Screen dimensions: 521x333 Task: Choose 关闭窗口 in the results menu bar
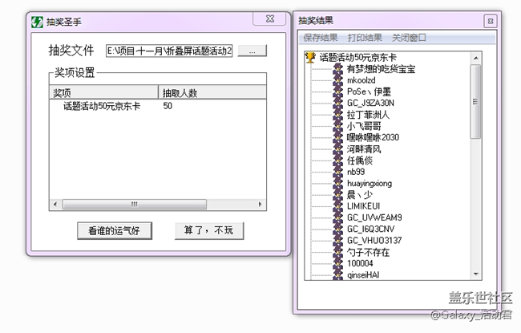coord(409,38)
